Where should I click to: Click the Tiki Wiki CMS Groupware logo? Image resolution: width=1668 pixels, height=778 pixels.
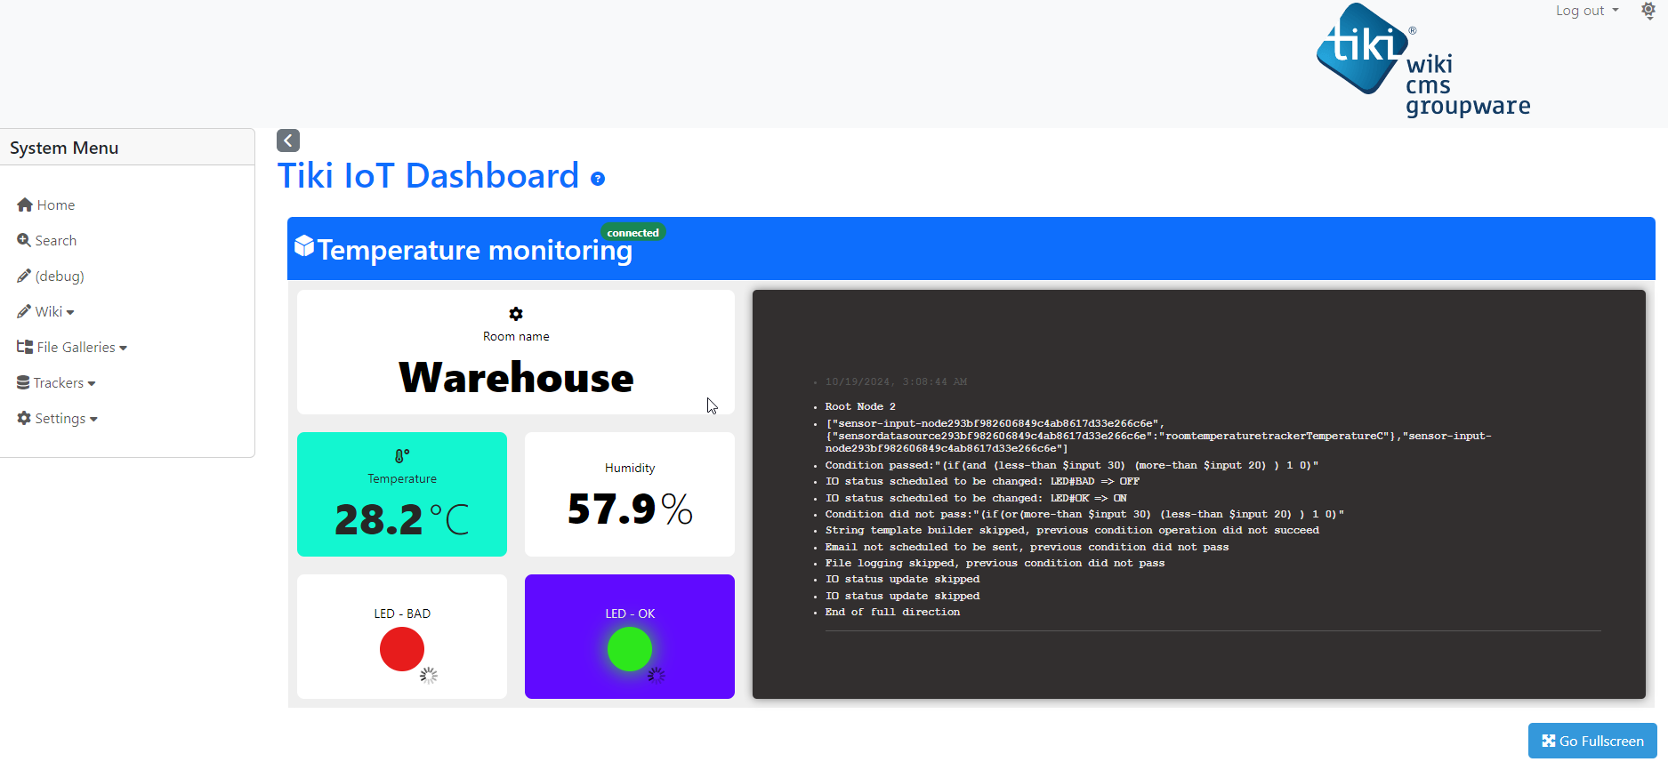1422,60
